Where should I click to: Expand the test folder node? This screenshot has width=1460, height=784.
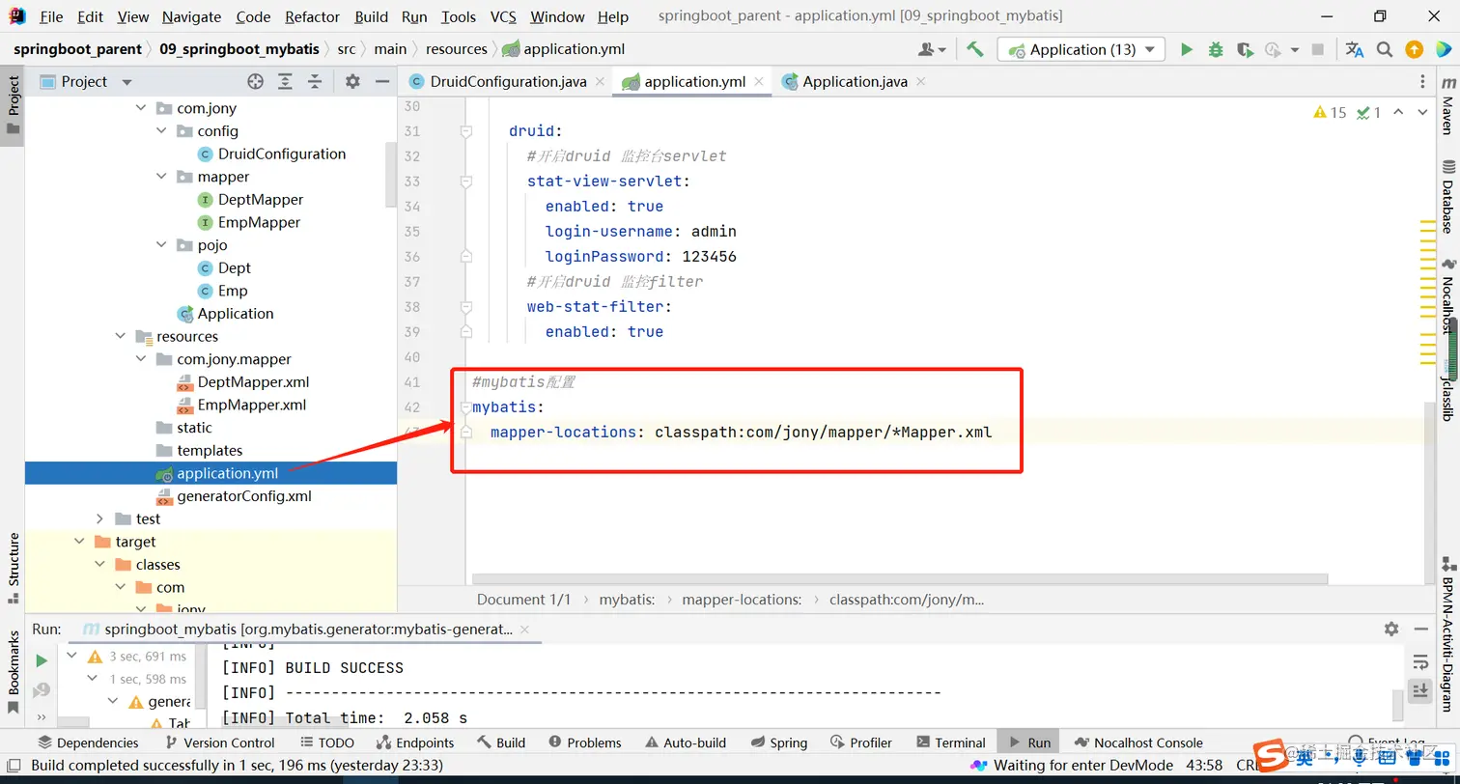(99, 518)
